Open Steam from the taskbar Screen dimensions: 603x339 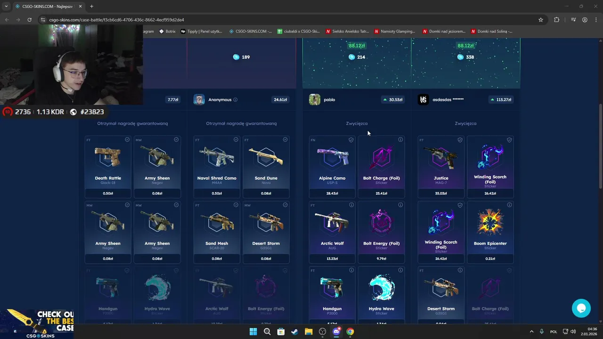294,331
